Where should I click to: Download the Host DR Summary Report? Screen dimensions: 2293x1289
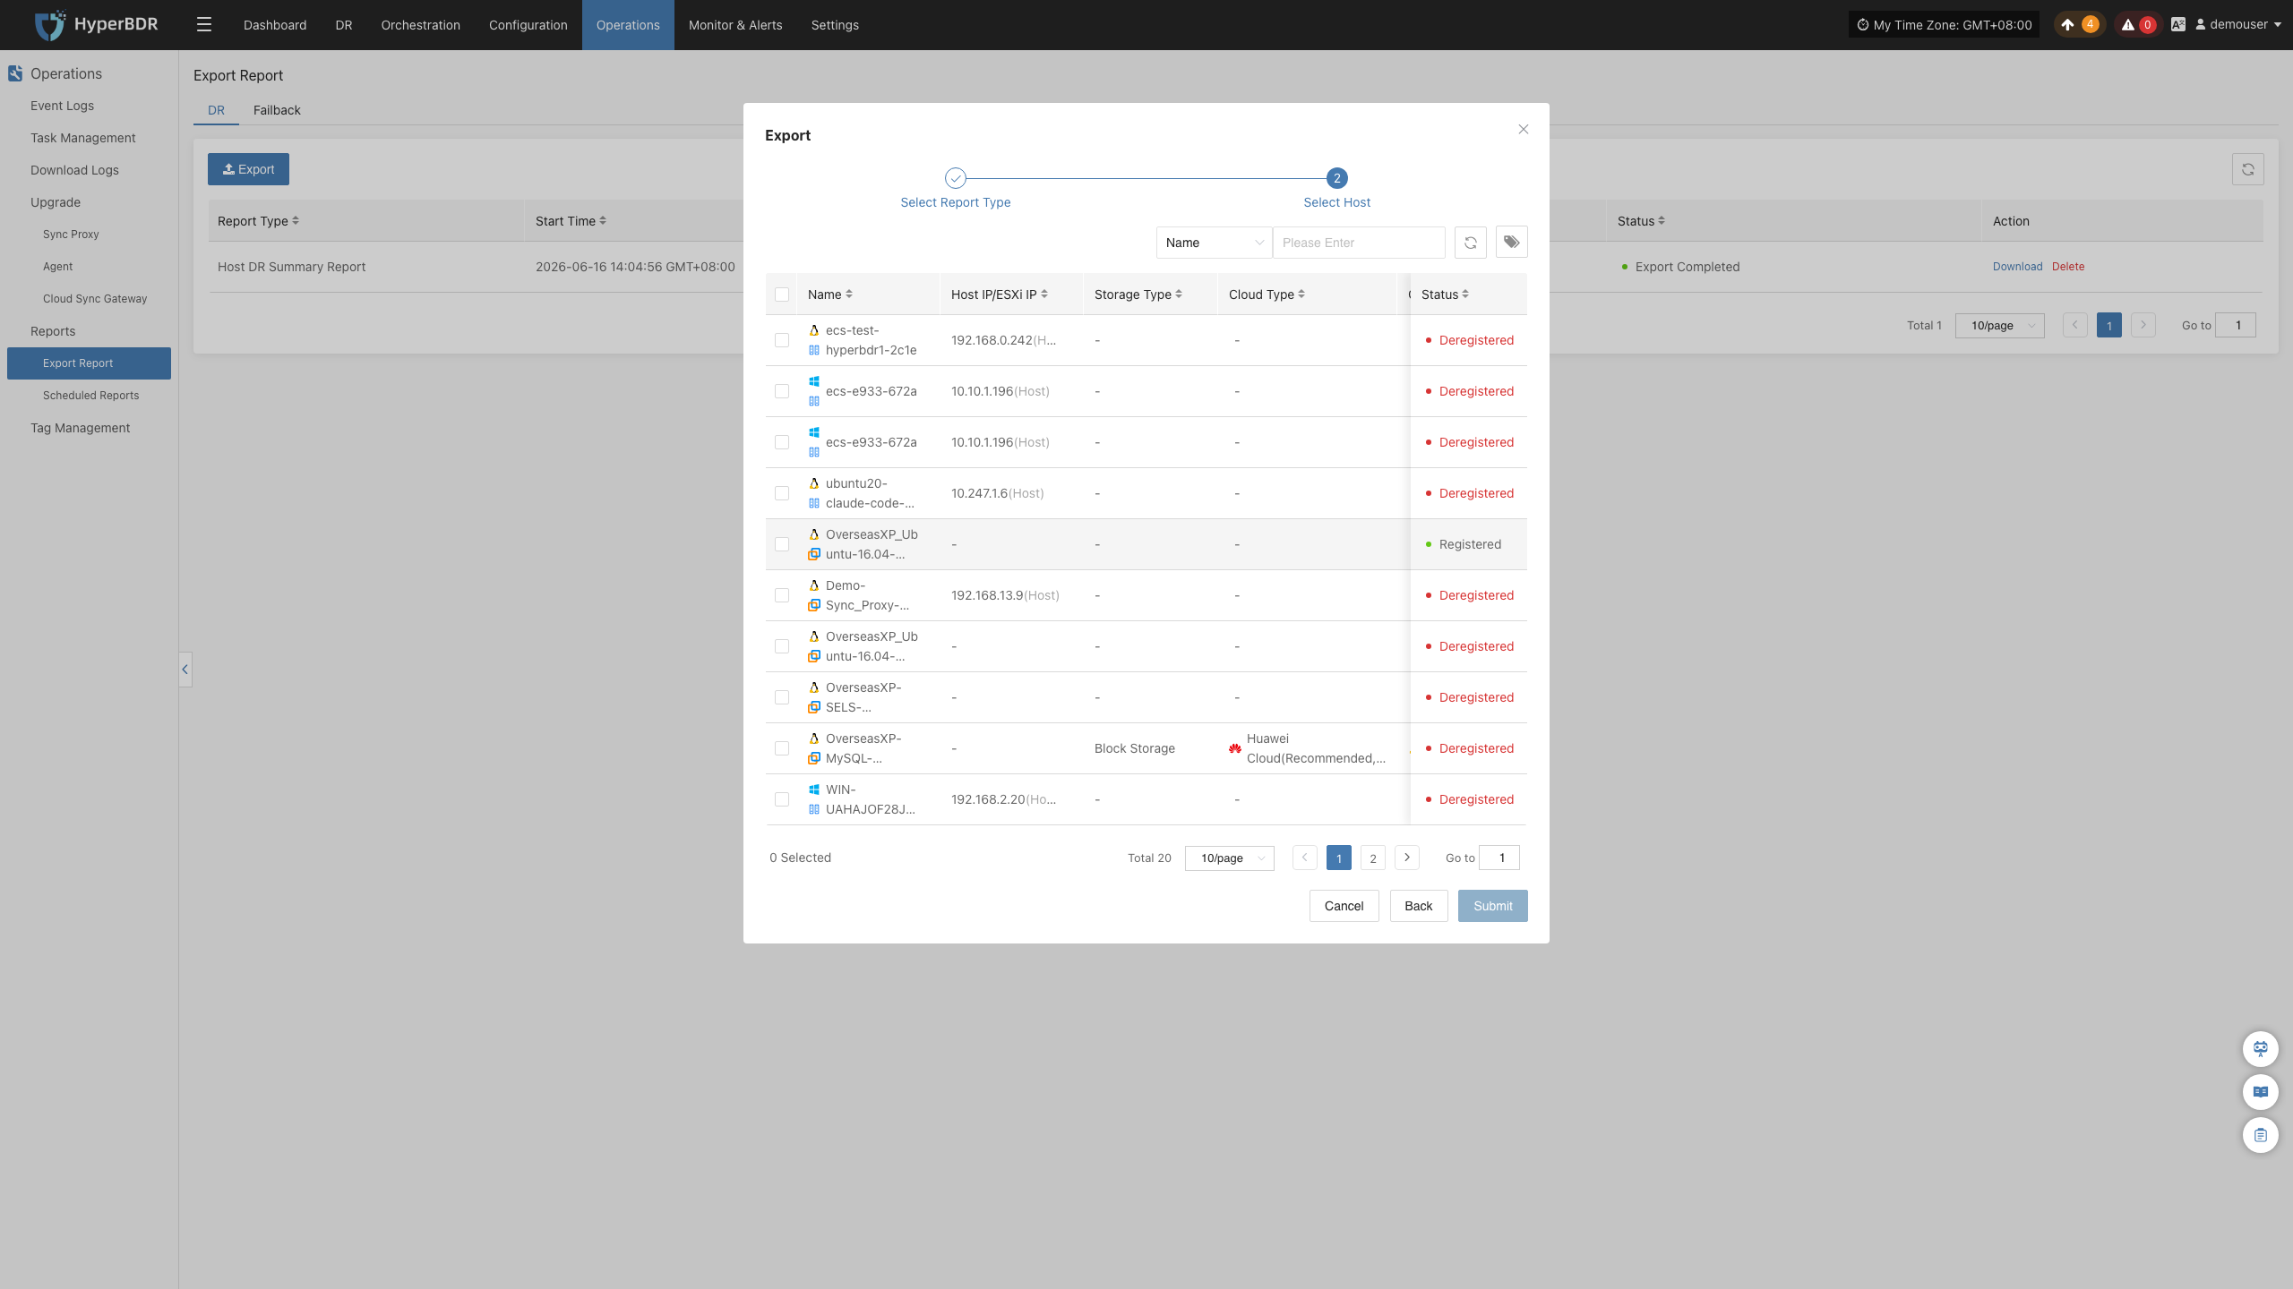click(x=2017, y=267)
